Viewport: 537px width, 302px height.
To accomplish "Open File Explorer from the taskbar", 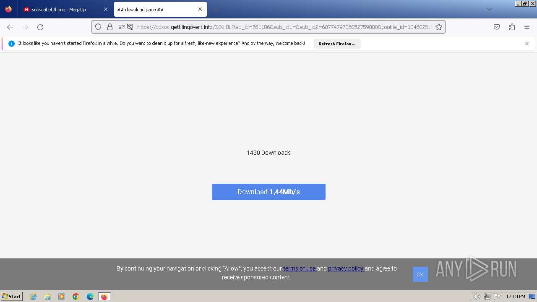I will point(47,297).
